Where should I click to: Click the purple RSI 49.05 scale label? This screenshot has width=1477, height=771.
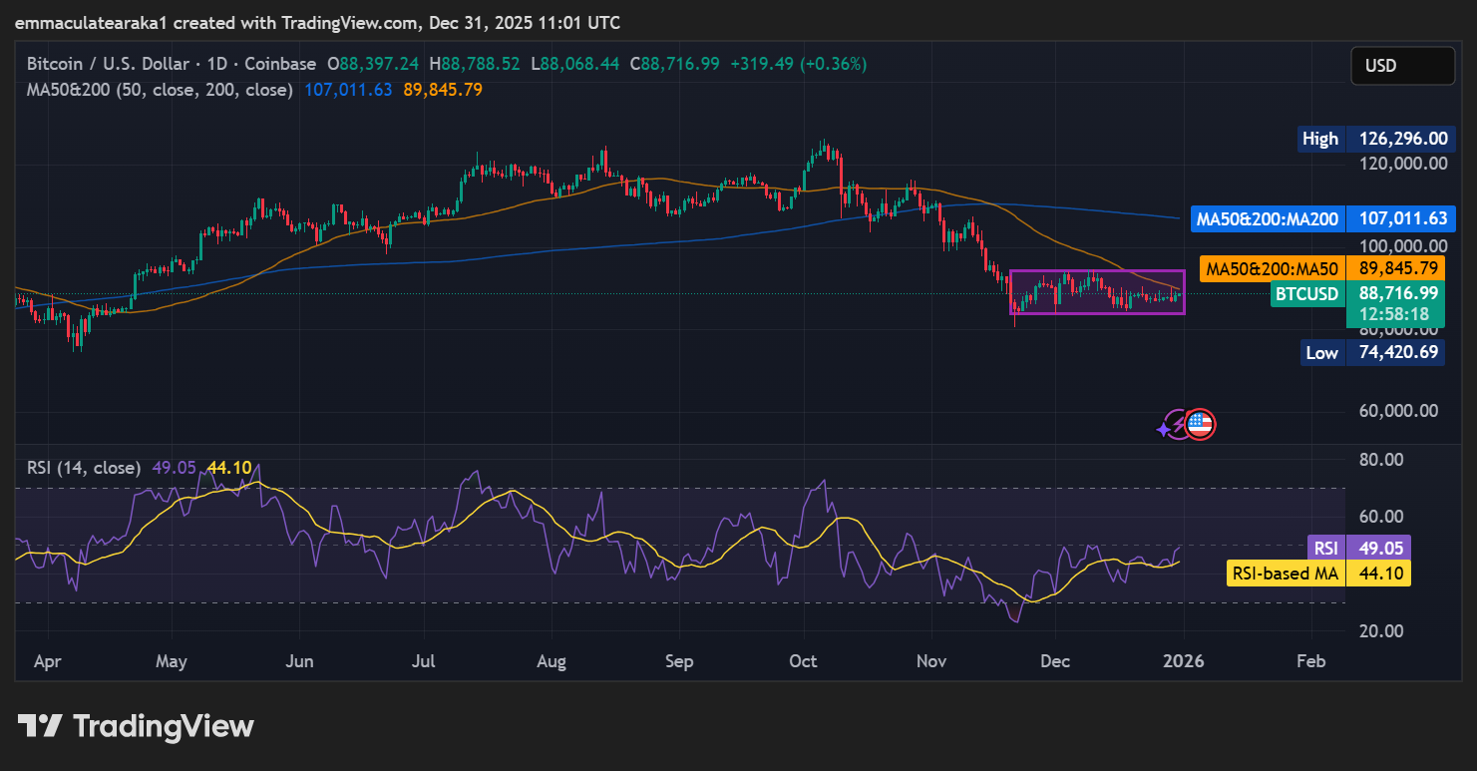[x=1325, y=548]
